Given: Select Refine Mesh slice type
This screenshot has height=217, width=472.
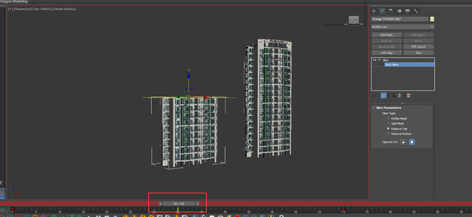Looking at the screenshot, I should (x=389, y=118).
